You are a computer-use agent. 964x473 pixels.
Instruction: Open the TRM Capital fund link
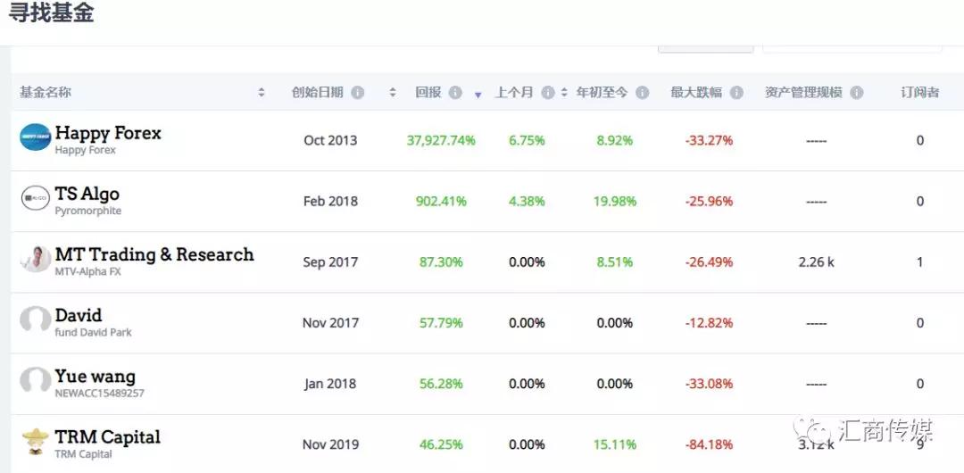tap(108, 436)
